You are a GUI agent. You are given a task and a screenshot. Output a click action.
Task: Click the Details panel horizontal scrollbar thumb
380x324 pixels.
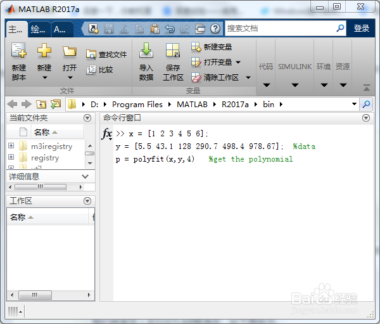tap(41, 187)
